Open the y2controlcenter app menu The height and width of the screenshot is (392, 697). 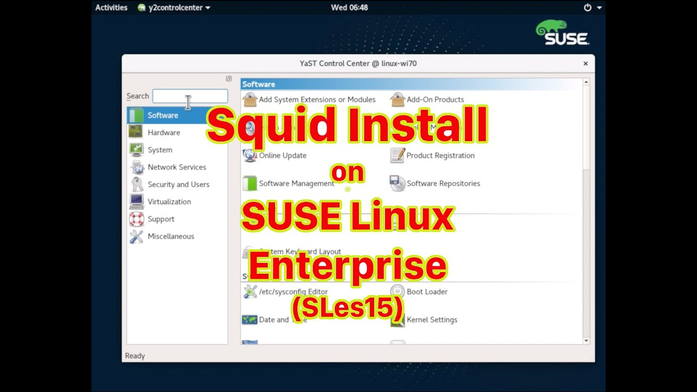174,8
